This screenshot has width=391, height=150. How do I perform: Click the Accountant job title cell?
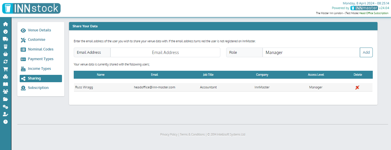pos(208,87)
